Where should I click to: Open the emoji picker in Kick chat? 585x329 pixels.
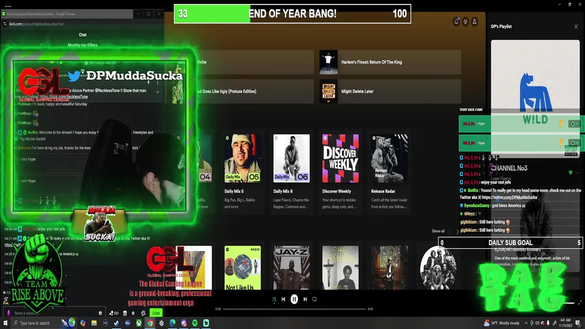pyautogui.click(x=101, y=313)
